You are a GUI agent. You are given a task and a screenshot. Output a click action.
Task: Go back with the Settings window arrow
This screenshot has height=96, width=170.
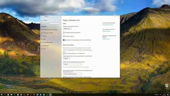[42, 17]
